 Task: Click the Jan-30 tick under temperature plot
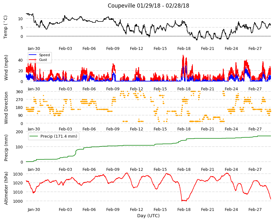pos(34,49)
